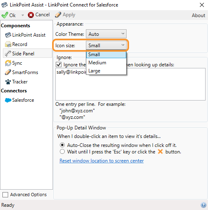The width and height of the screenshot is (208, 210).
Task: Collapse the Icon size combo box
Action: pos(106,45)
